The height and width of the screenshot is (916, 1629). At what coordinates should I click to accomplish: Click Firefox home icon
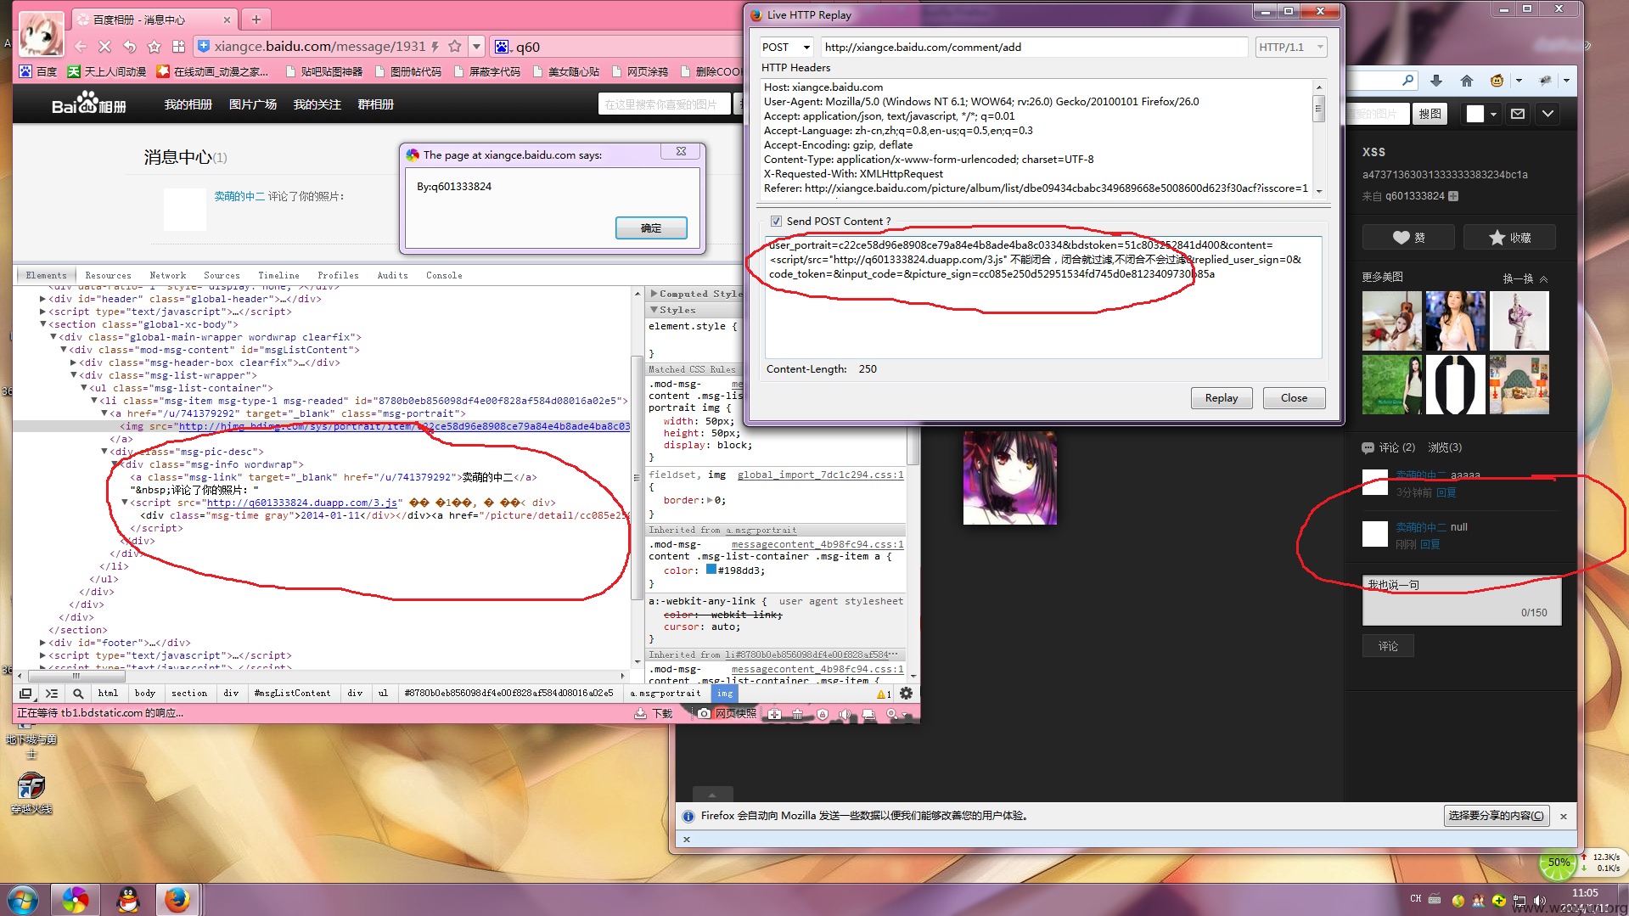tap(1466, 81)
